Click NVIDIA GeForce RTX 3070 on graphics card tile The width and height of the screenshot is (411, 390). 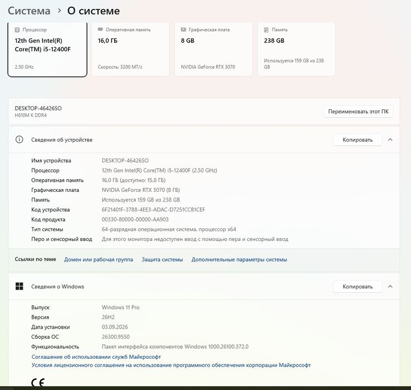click(208, 67)
